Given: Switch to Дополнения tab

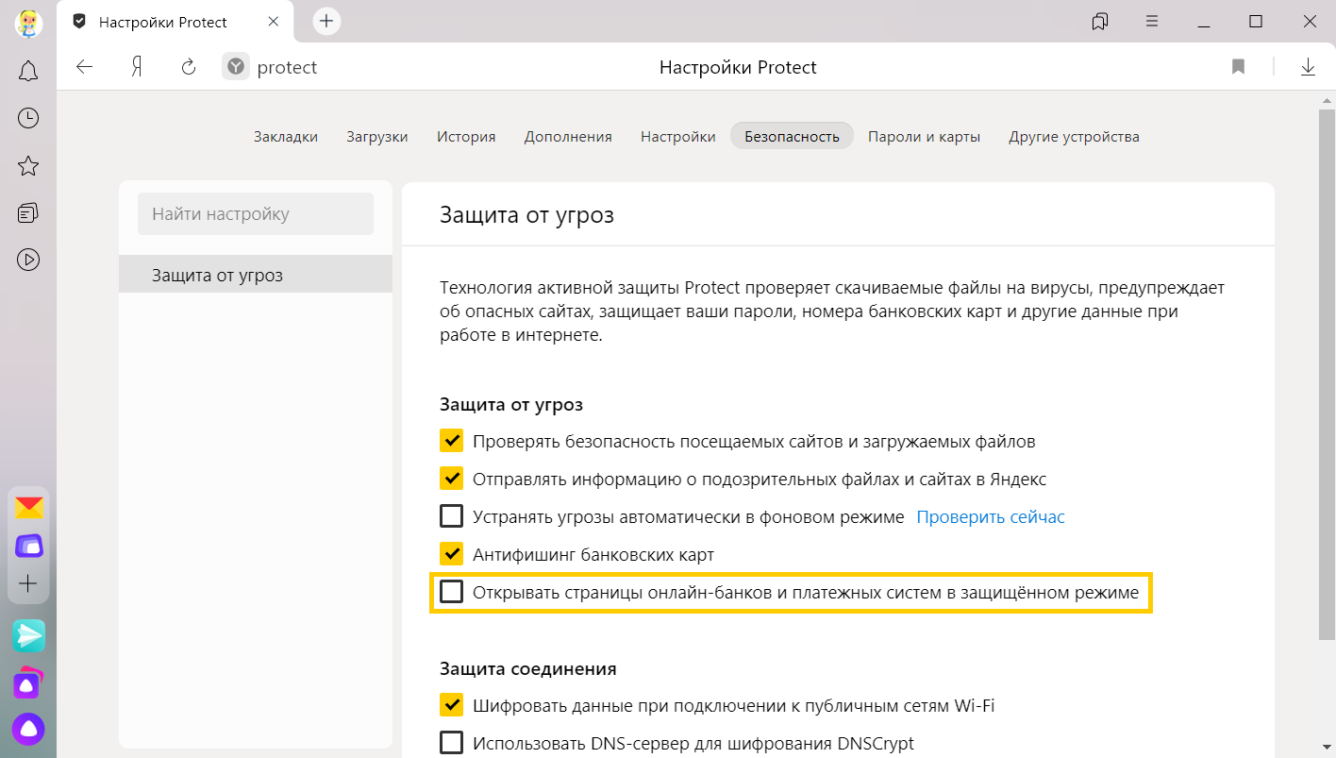Looking at the screenshot, I should [x=568, y=136].
